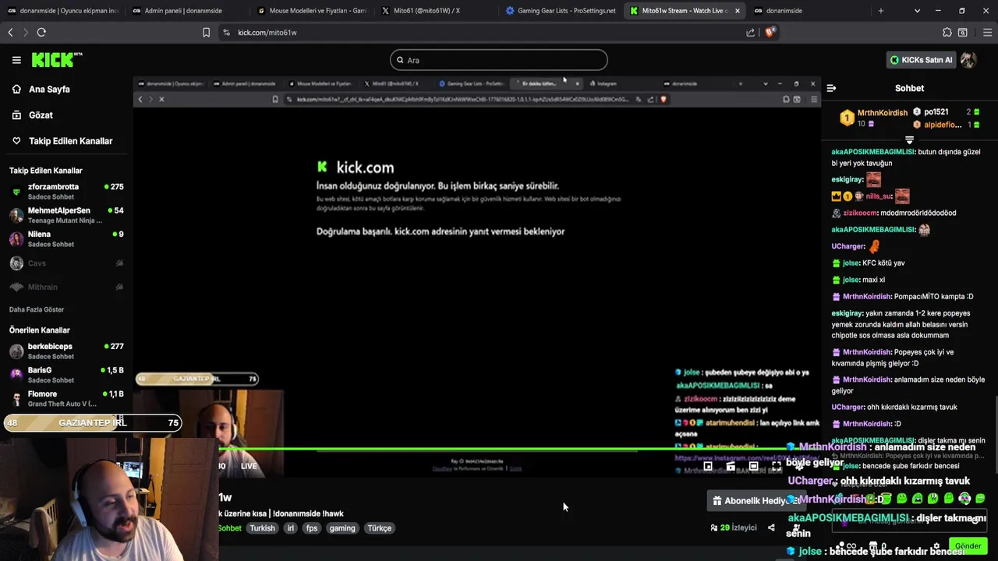Bookmark this page using the address bar bookmark icon
This screenshot has height=561, width=998.
point(206,32)
